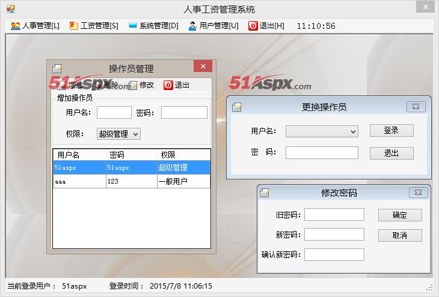Click 退出 label in 操作员管理 toolbar
The height and width of the screenshot is (297, 439).
[182, 85]
